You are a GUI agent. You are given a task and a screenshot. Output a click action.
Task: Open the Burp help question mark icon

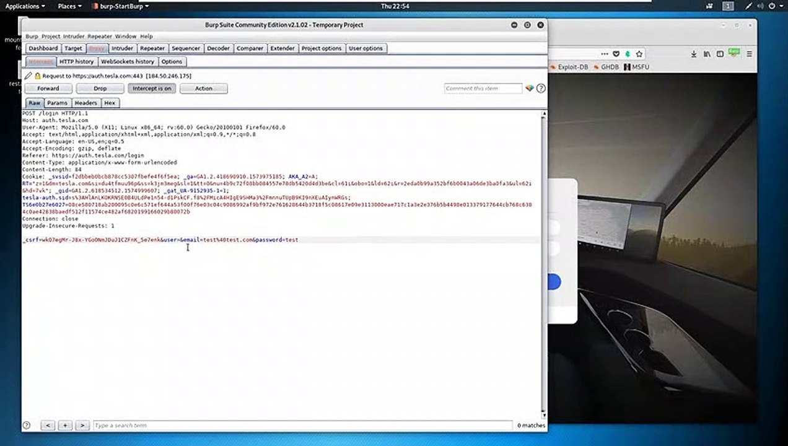541,89
